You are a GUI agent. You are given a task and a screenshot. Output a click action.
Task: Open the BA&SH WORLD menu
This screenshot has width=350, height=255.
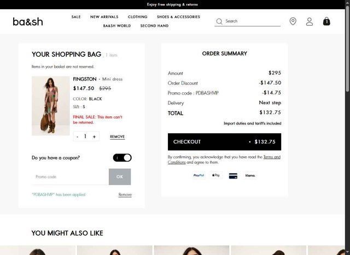[117, 26]
